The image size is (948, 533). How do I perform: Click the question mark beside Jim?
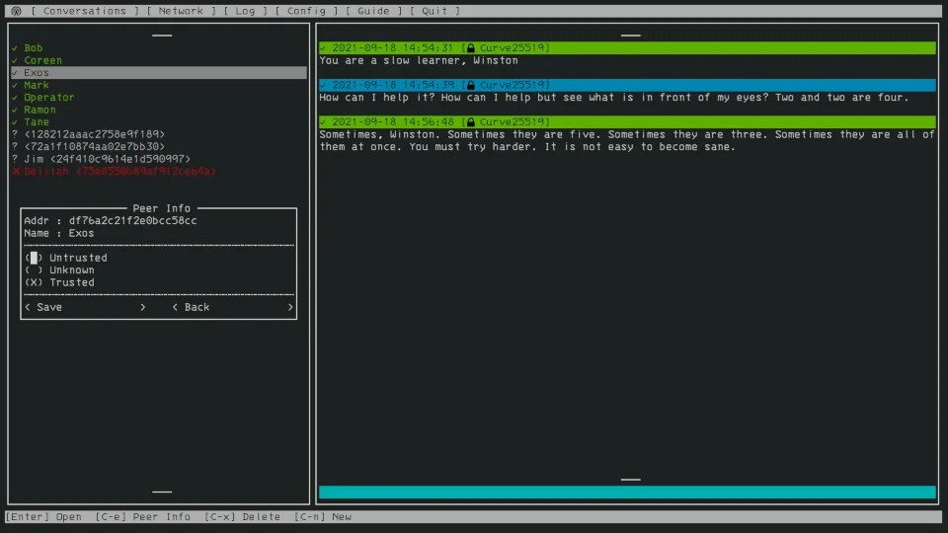click(16, 159)
